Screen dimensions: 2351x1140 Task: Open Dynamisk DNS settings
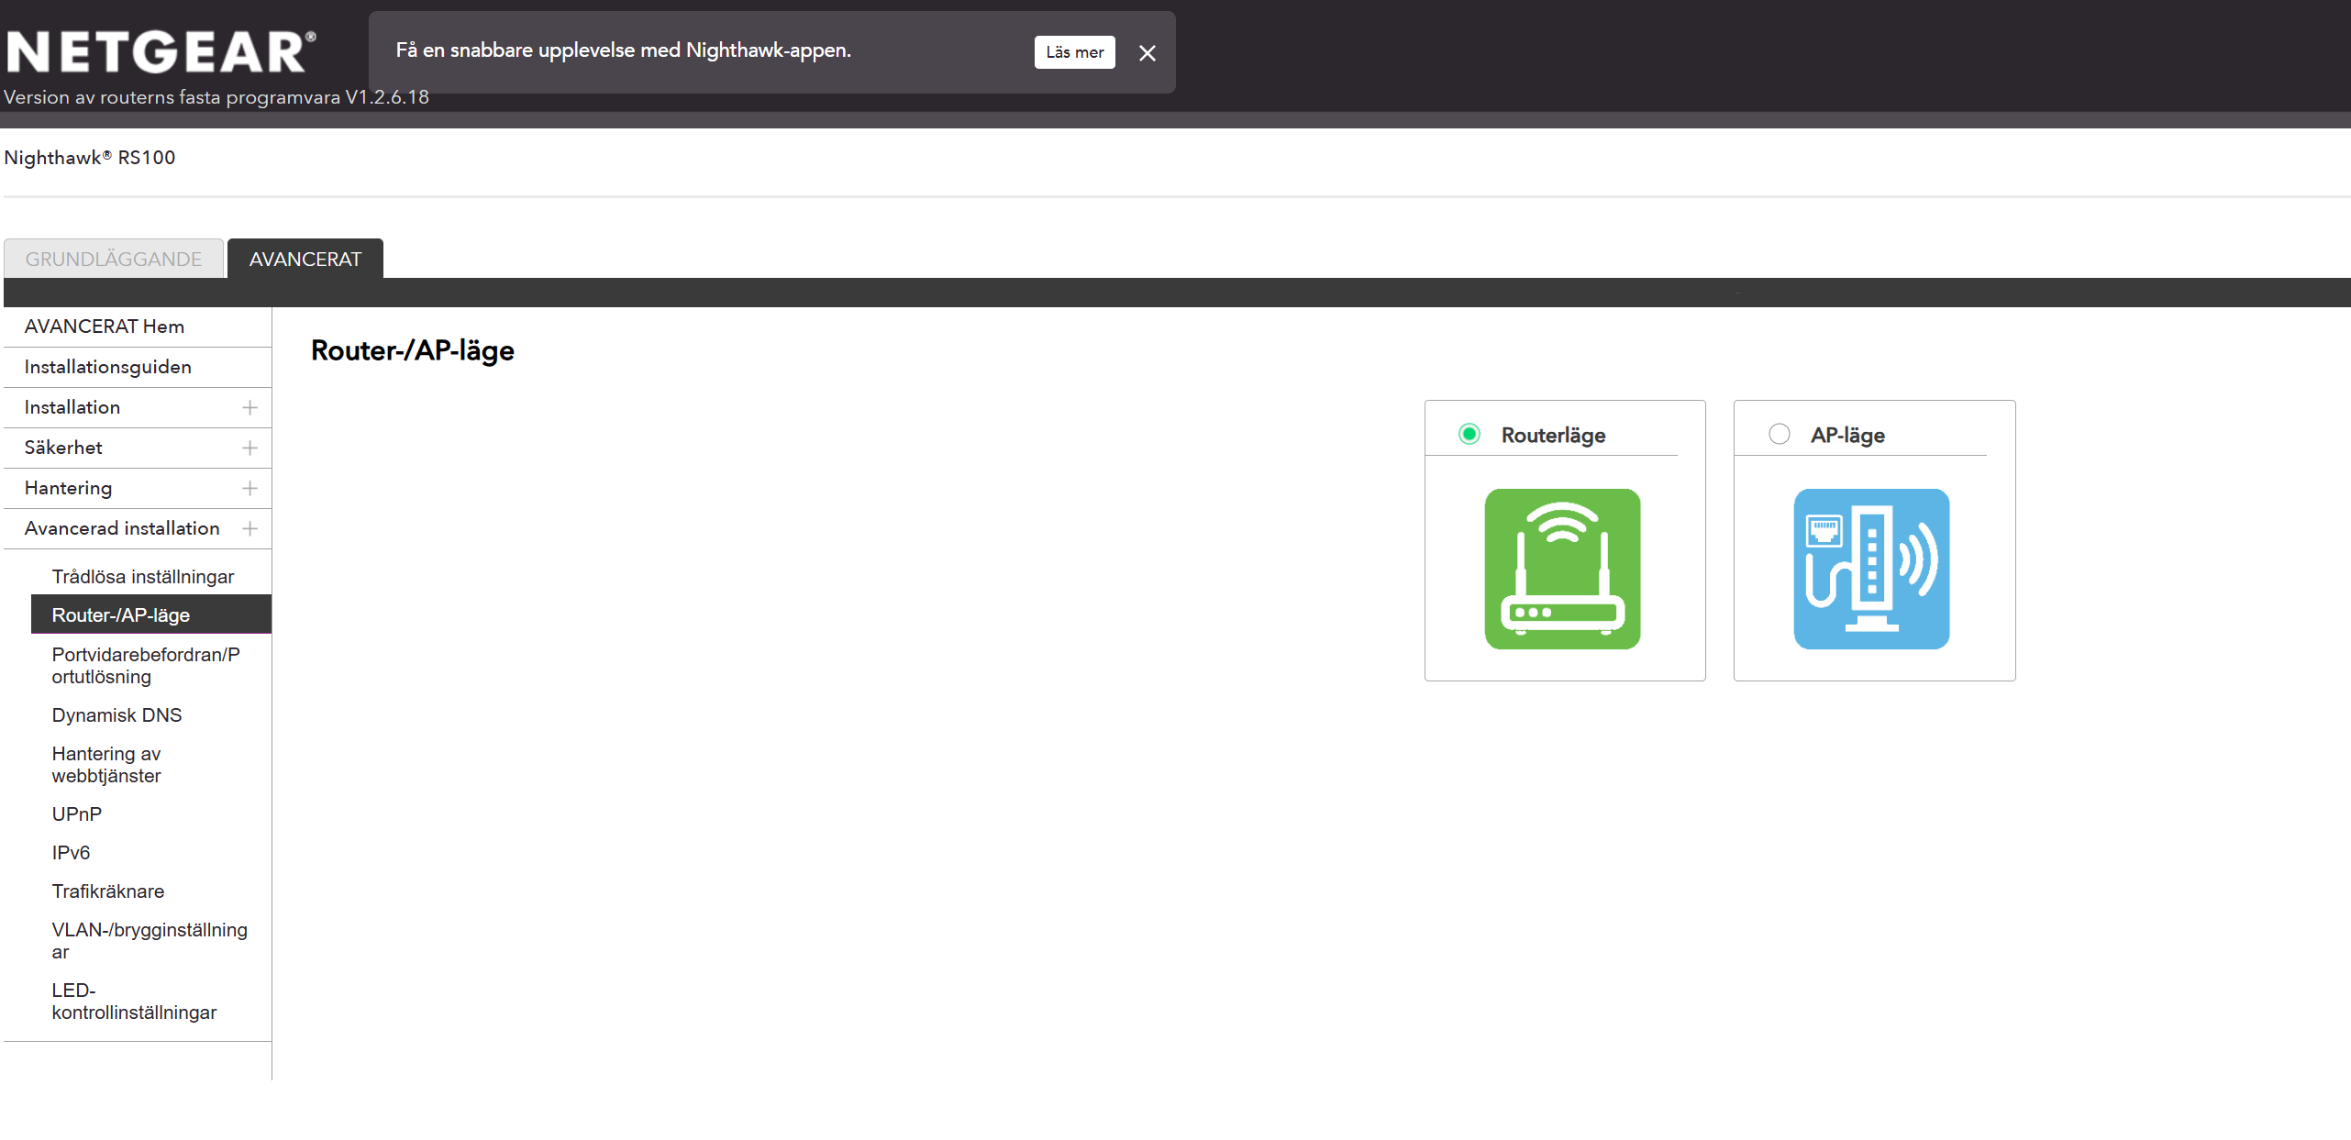coord(117,715)
